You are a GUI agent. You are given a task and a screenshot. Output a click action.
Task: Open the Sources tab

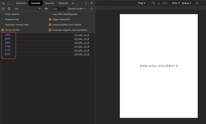tap(49, 3)
